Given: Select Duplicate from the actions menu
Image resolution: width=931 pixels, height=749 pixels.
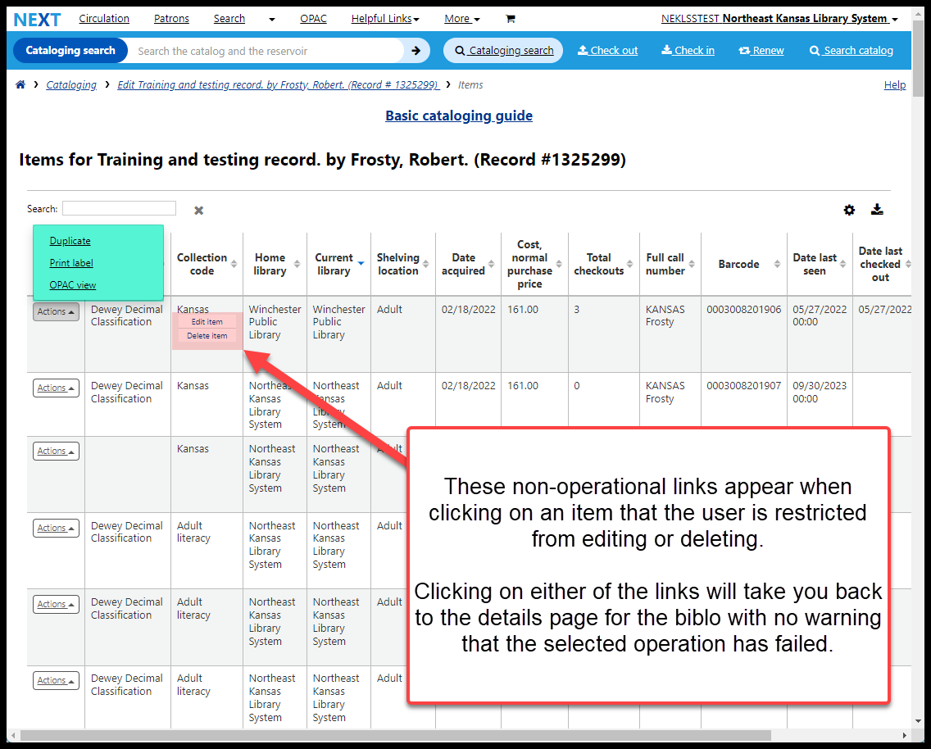Looking at the screenshot, I should pos(70,241).
